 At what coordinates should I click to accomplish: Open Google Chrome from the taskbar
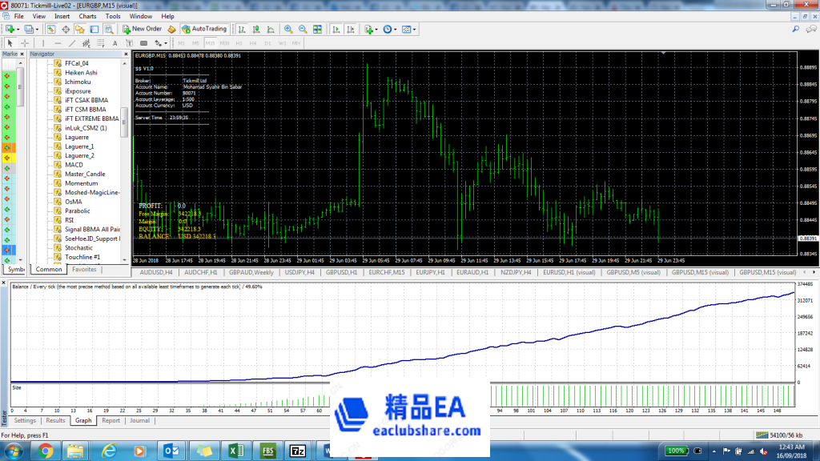(46, 451)
